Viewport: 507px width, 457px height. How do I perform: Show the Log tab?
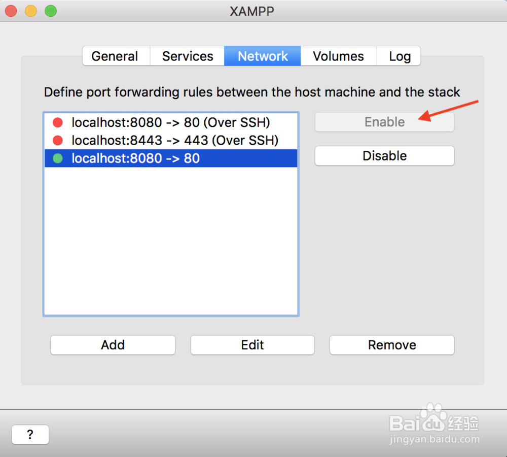coord(399,56)
